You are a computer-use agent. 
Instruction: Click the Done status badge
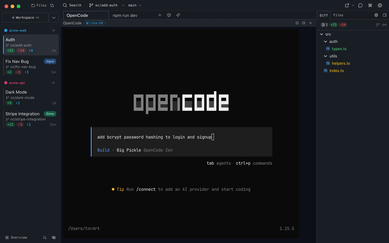50,114
